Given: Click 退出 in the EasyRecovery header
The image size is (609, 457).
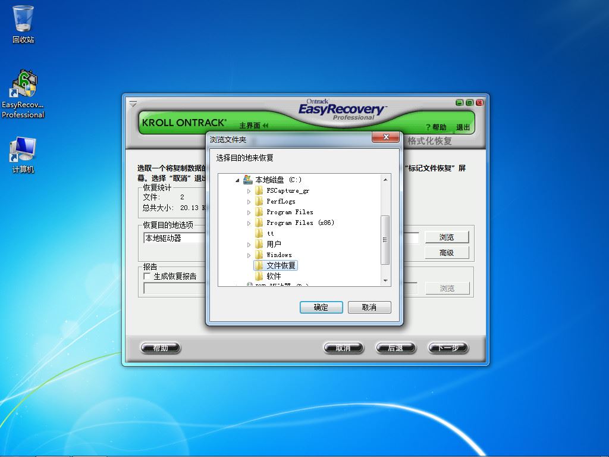Looking at the screenshot, I should click(x=463, y=127).
